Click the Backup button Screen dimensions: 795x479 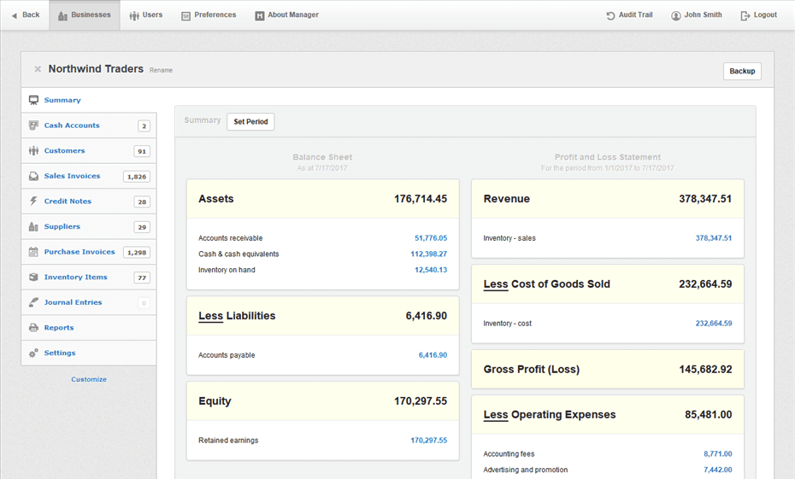click(x=742, y=72)
